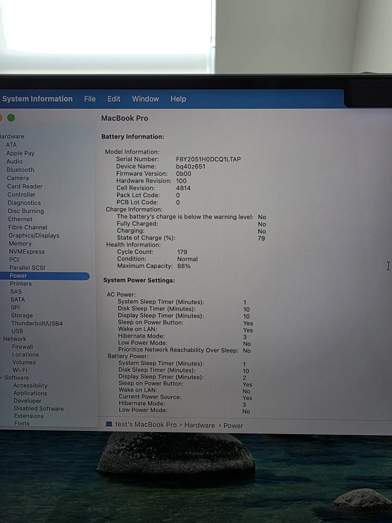
Task: Open the File menu
Action: (90, 99)
